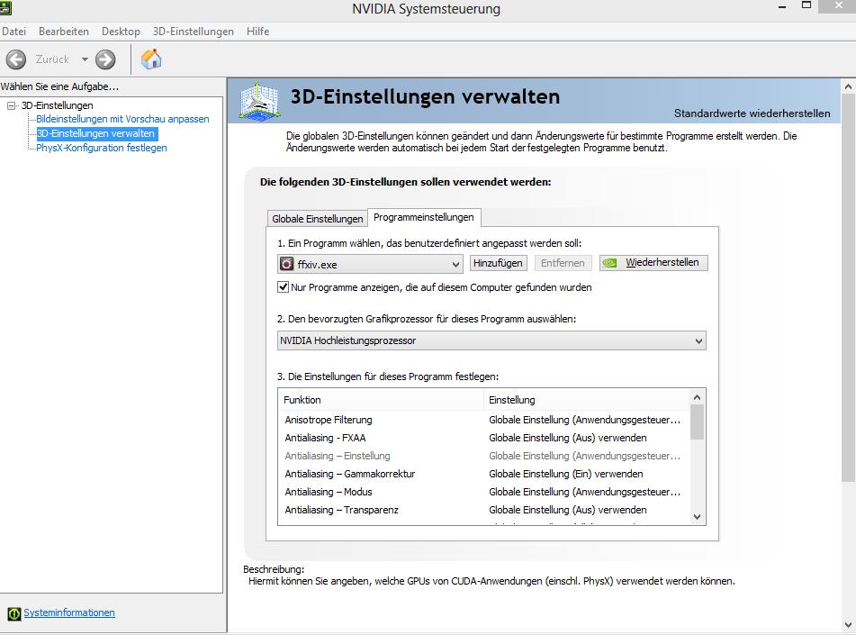Open the Bearbeiten menu
The width and height of the screenshot is (856, 635).
[x=64, y=32]
